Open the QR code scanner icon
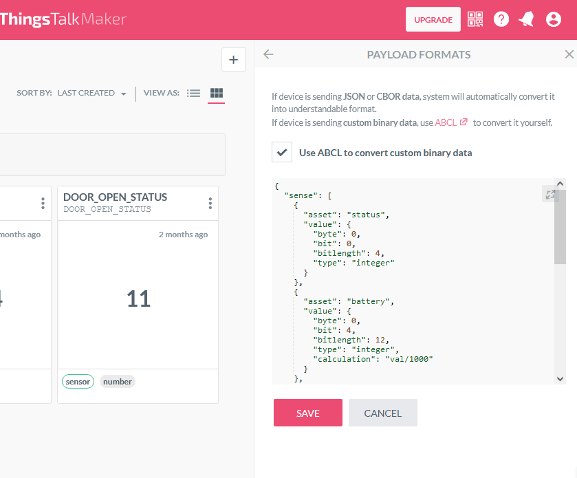This screenshot has height=478, width=577. pos(475,19)
